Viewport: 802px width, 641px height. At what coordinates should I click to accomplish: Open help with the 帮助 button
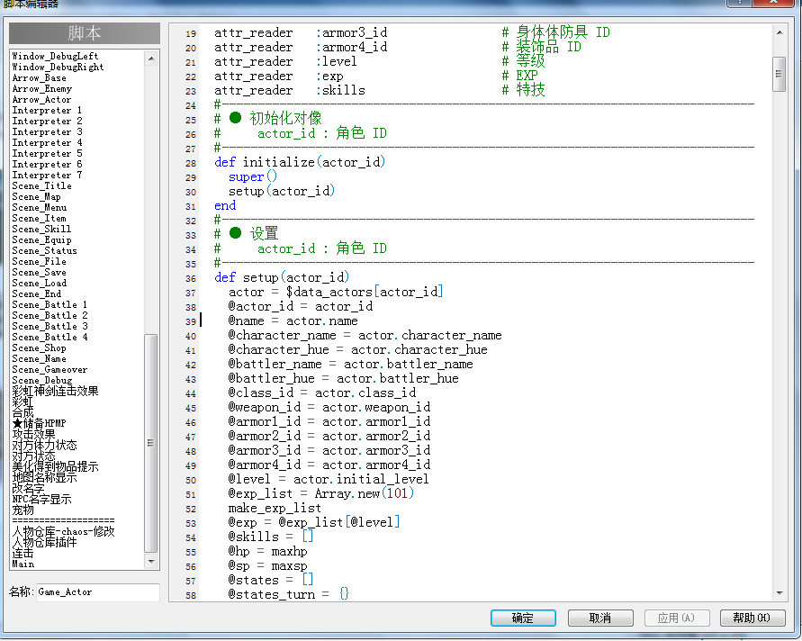point(752,618)
